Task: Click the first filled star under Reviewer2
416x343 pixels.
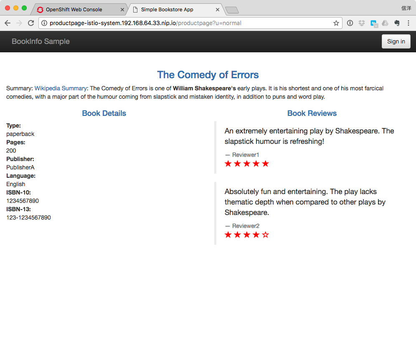Action: (x=228, y=235)
